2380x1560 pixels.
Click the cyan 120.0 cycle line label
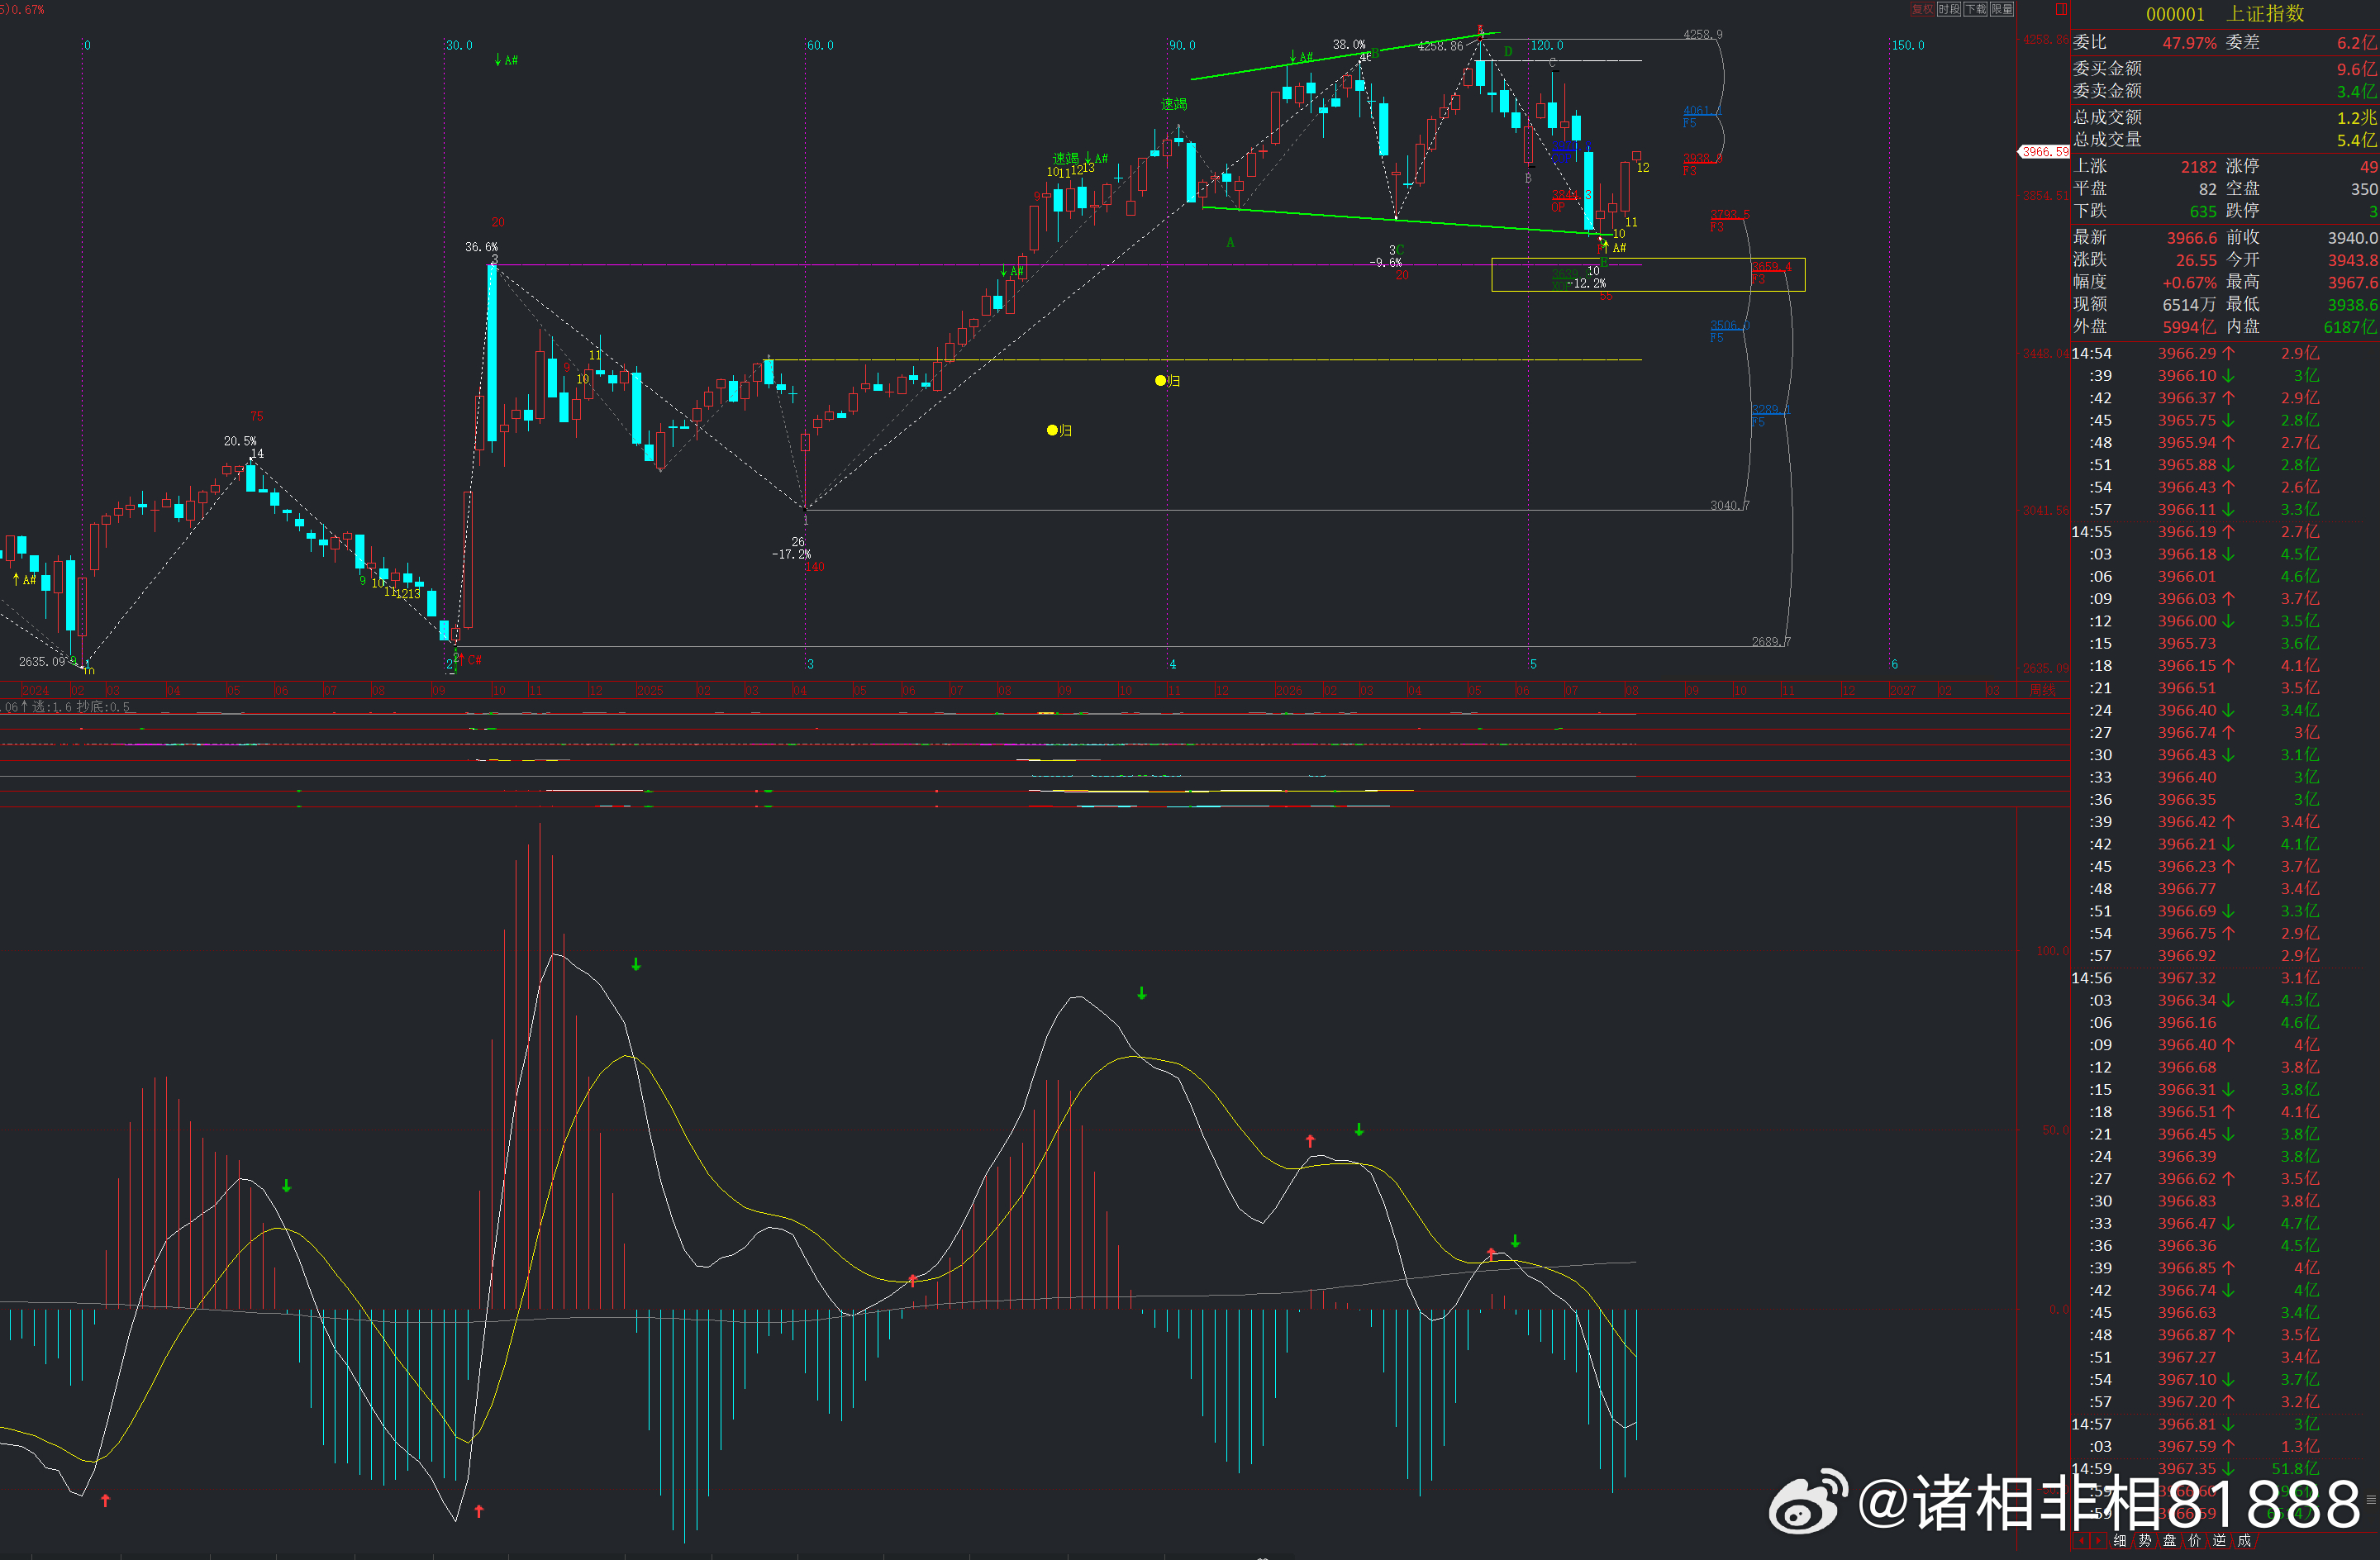(1547, 45)
